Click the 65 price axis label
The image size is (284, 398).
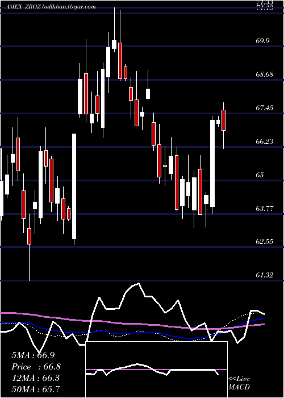tap(260, 175)
